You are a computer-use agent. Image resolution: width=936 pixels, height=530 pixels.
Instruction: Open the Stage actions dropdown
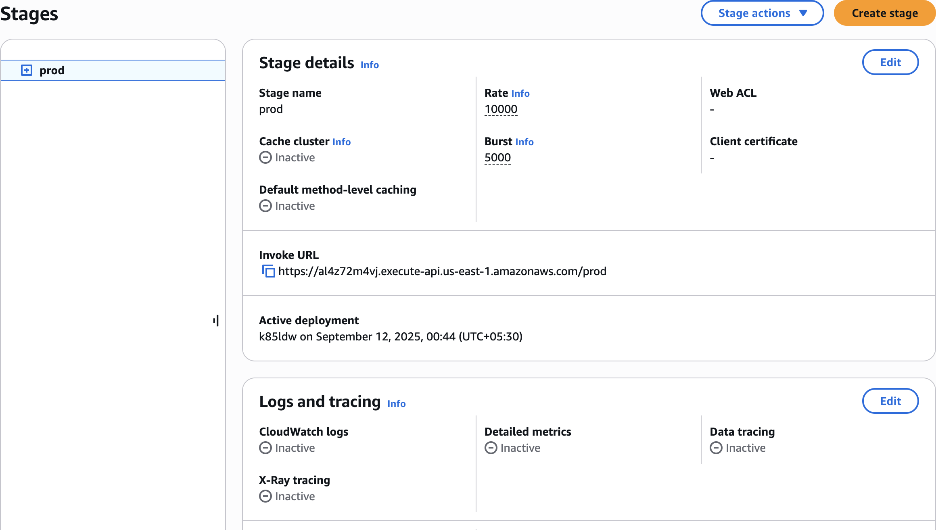762,13
